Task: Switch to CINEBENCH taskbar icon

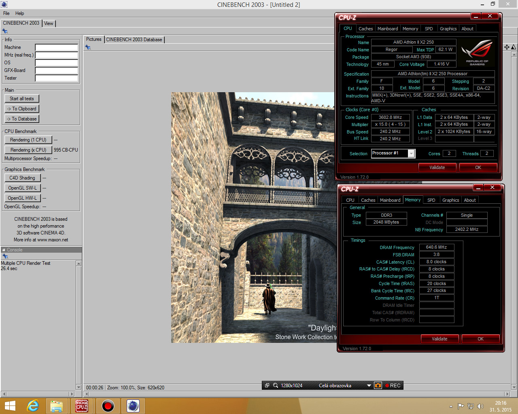Action: (133, 406)
